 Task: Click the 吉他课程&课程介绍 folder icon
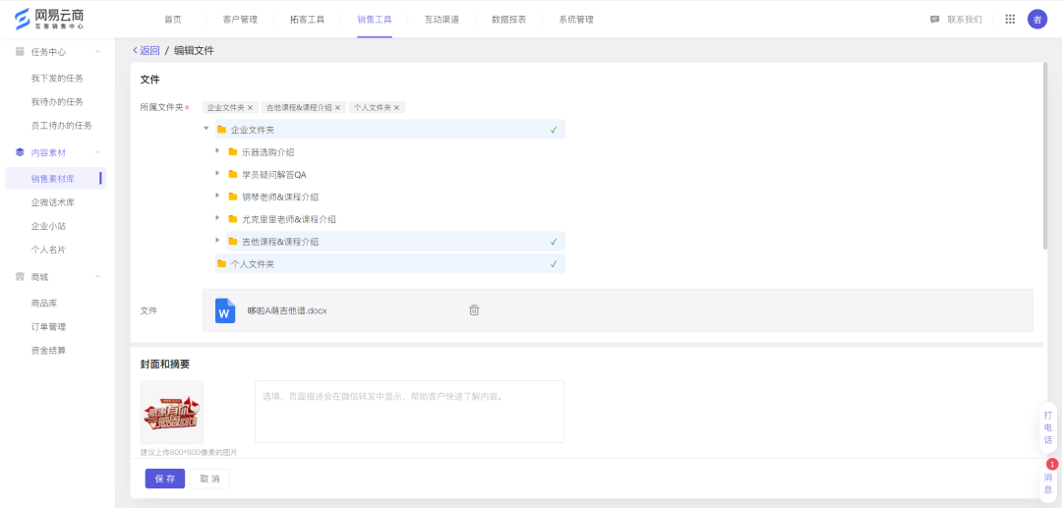point(233,241)
